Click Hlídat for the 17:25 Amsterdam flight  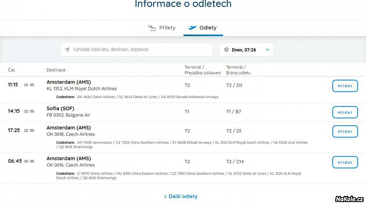[345, 131]
